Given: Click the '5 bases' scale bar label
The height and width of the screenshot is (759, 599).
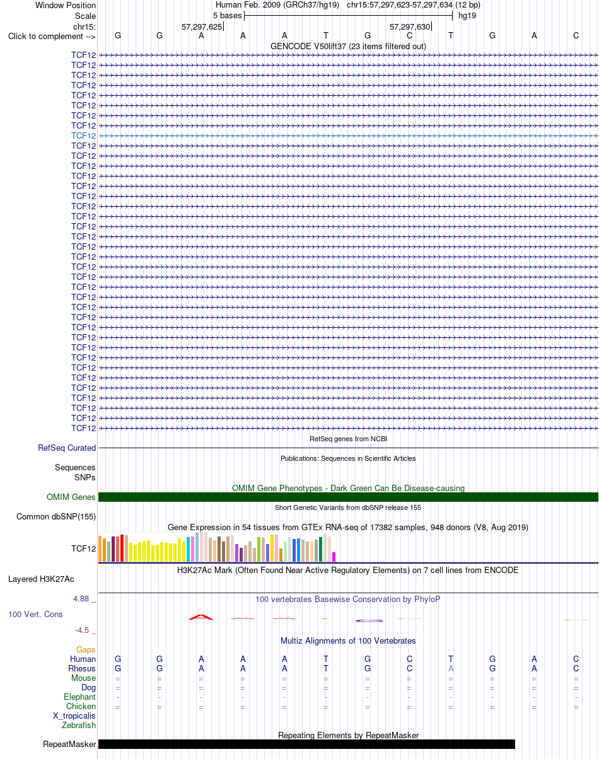Looking at the screenshot, I should [x=227, y=15].
